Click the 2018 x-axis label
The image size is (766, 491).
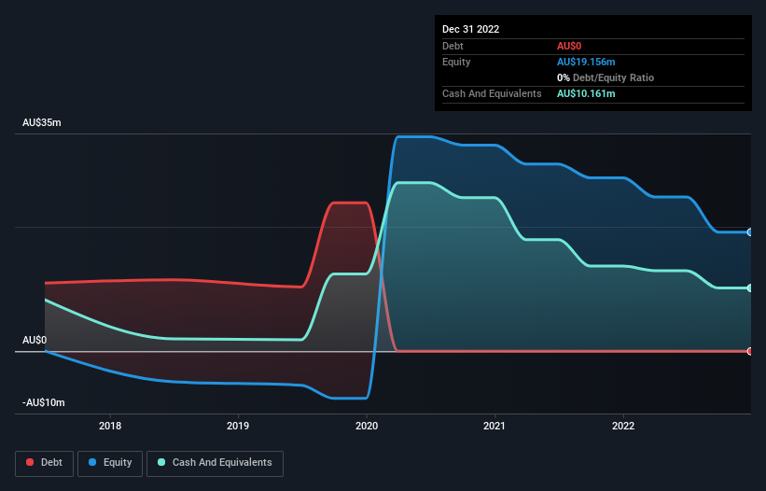110,426
